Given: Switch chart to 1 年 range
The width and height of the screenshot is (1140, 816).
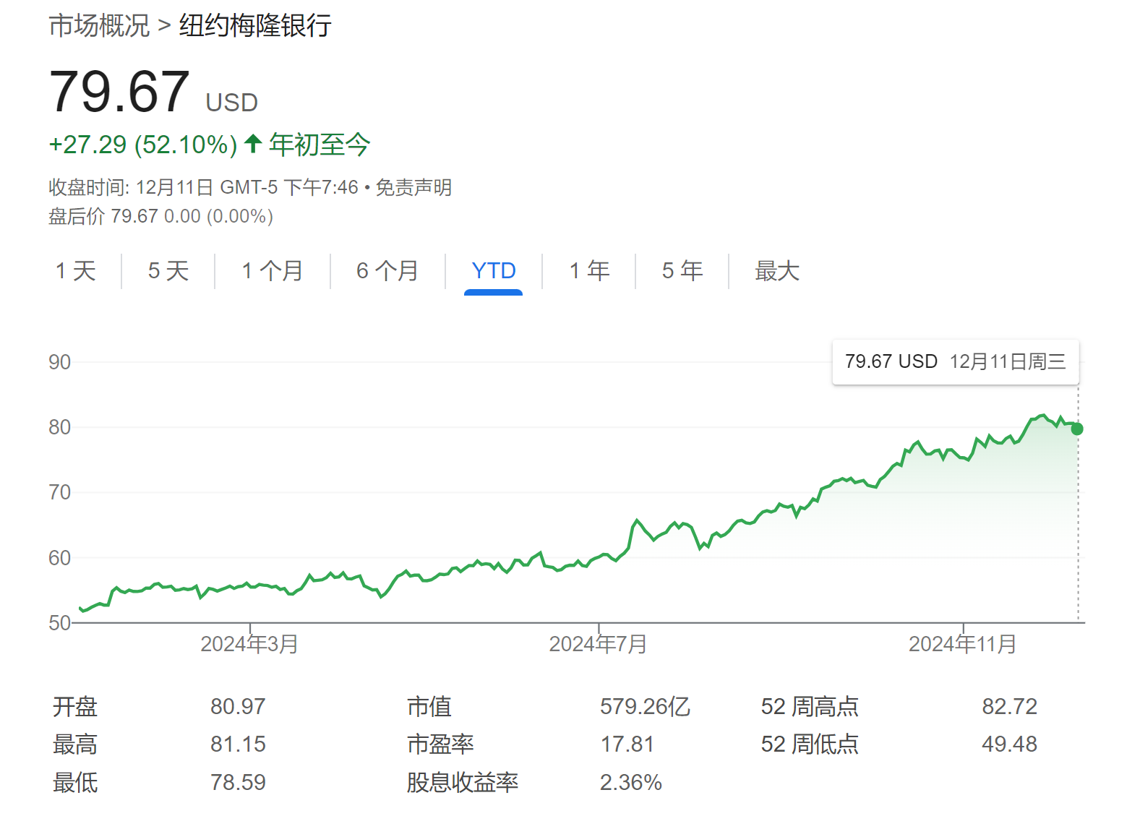Looking at the screenshot, I should 589,271.
